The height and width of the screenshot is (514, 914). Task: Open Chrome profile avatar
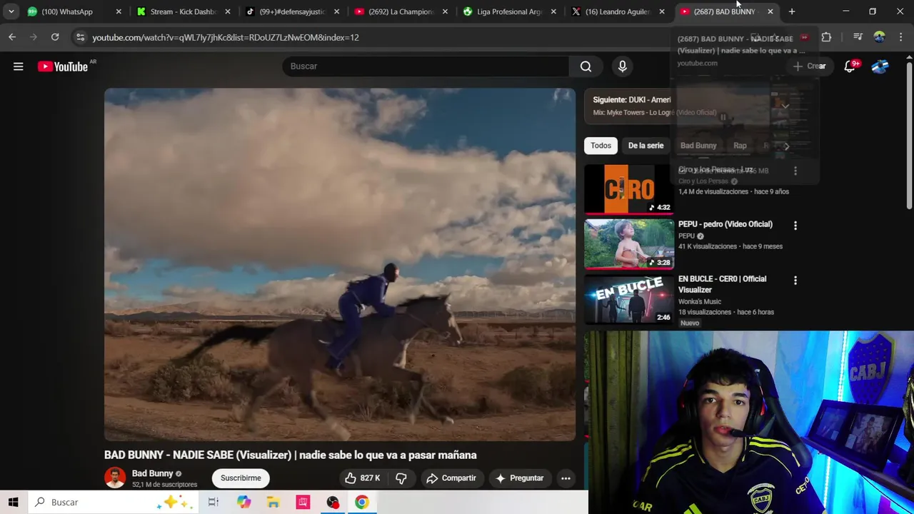click(x=879, y=37)
